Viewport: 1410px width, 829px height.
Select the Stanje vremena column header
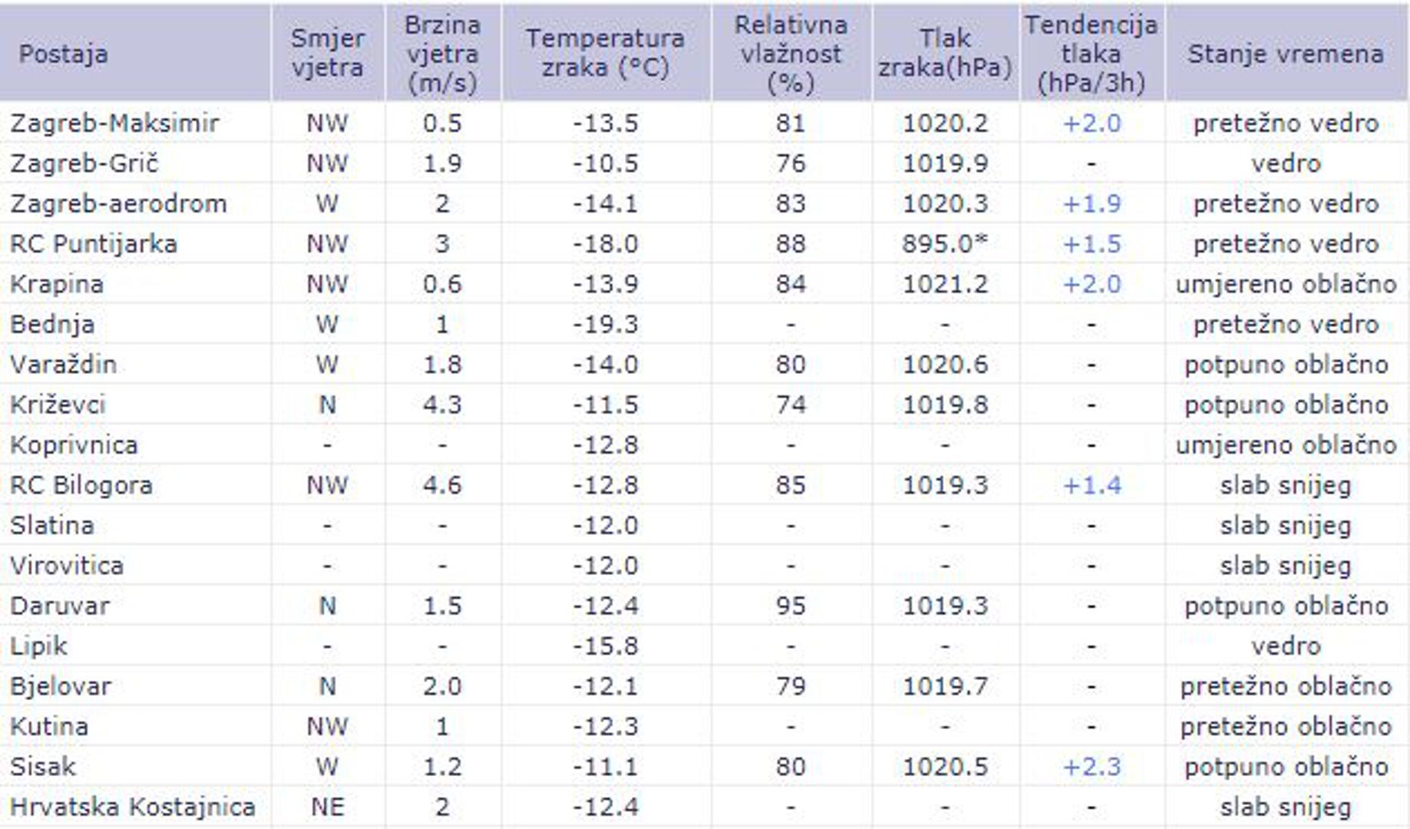(x=1286, y=54)
